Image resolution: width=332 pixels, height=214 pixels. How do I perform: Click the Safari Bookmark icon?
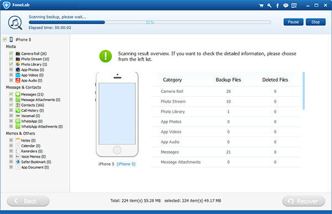tap(18, 161)
